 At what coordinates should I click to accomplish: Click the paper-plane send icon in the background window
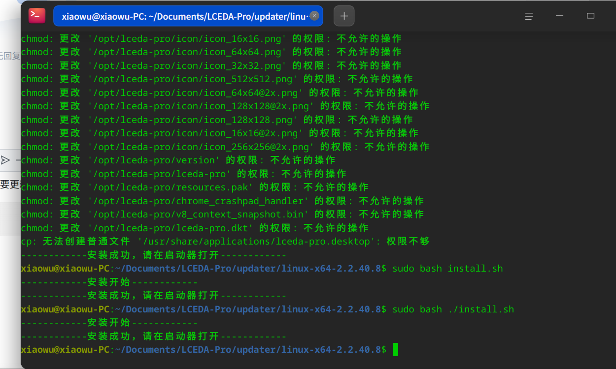click(5, 160)
